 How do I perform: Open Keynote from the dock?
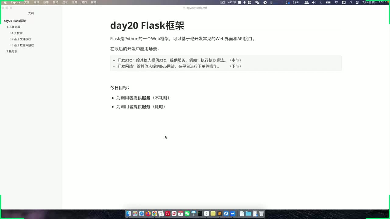(193, 214)
